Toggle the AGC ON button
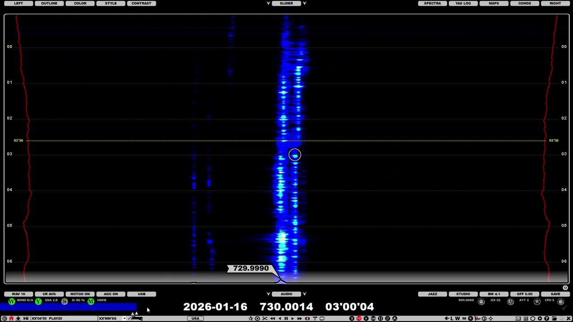The width and height of the screenshot is (573, 322). click(111, 294)
